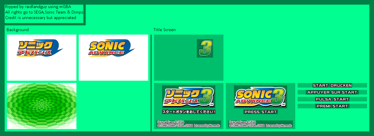Click the PRESS START text sprite
The image size is (374, 136).
(261, 112)
